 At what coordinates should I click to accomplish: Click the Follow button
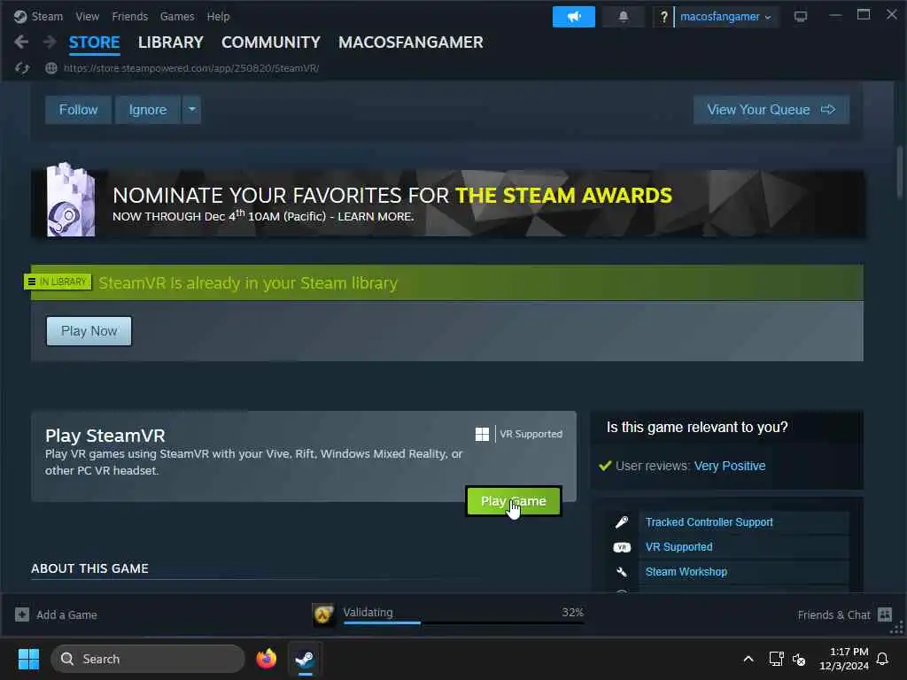78,109
